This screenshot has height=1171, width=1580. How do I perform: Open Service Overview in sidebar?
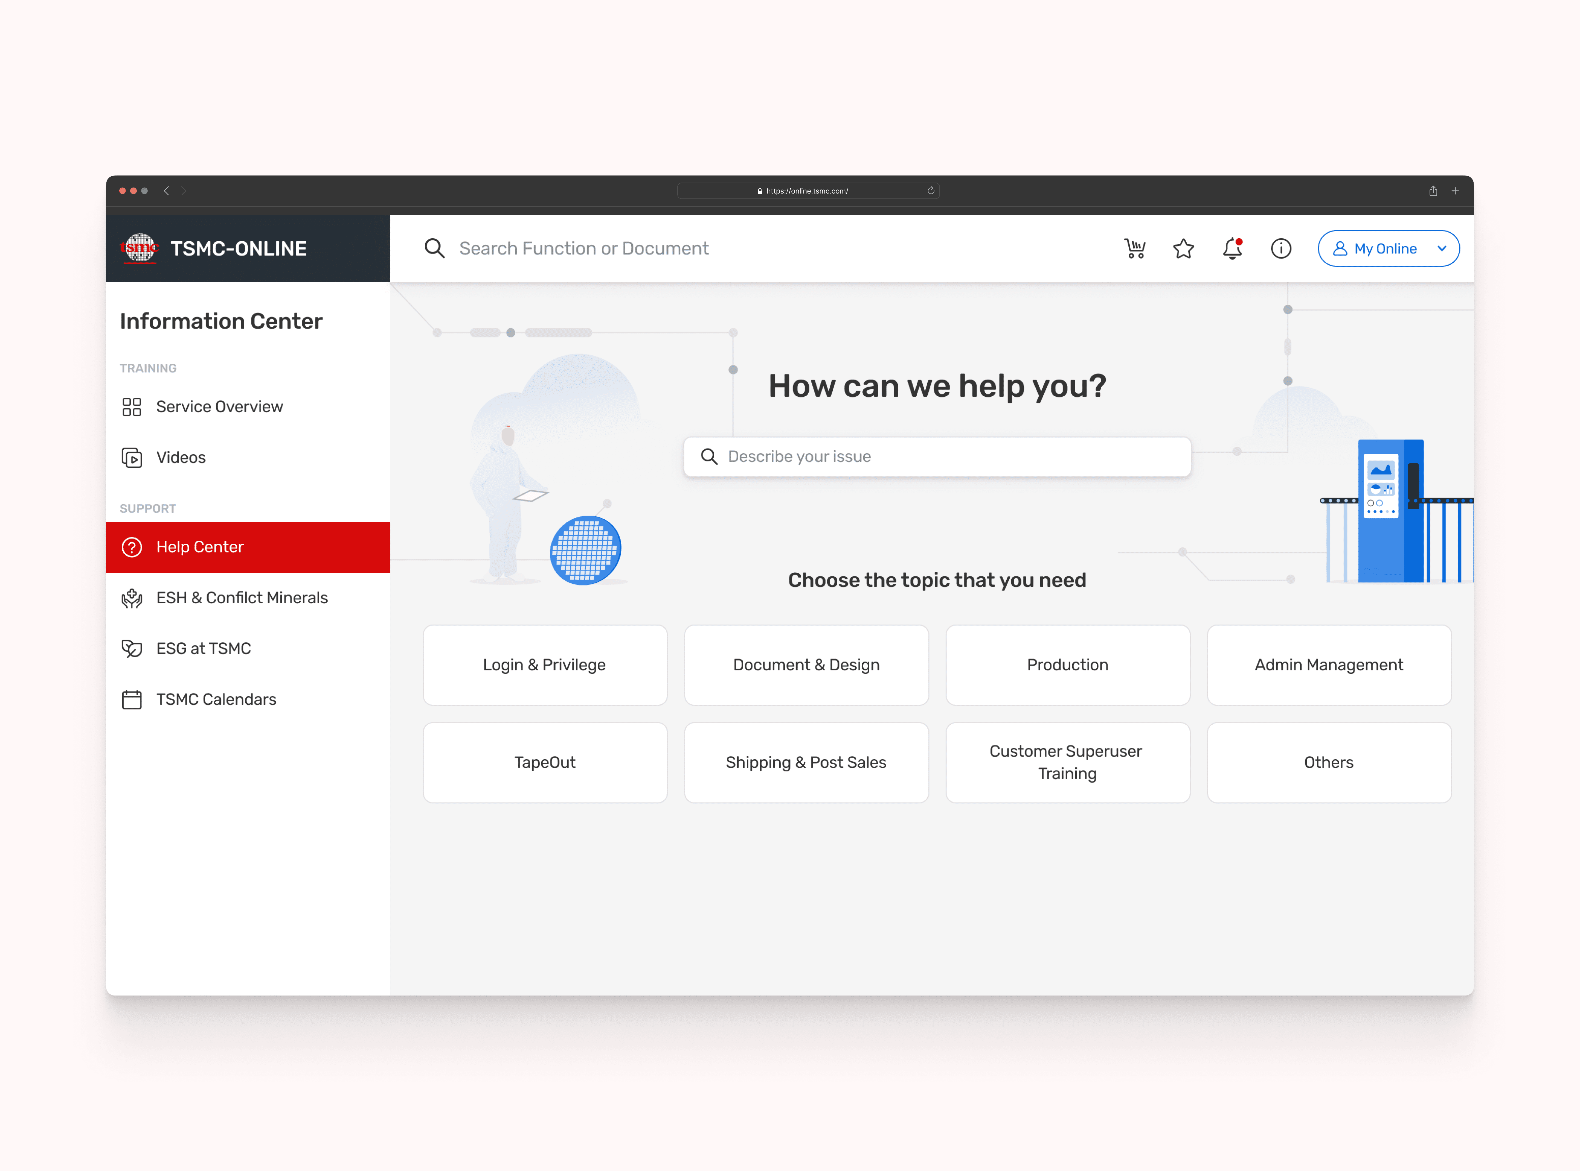click(248, 407)
